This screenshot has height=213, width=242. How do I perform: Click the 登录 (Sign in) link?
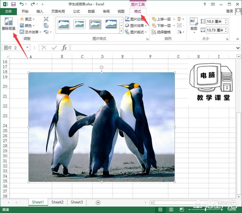click(x=230, y=11)
